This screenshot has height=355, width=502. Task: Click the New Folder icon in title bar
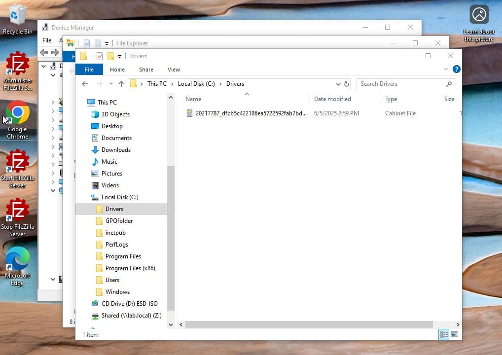pyautogui.click(x=110, y=56)
